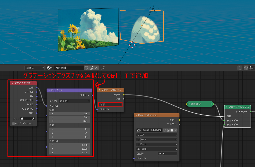Viewport: 255px width, 167px height.
Task: Unlink Cloud Texture.png with X icon
Action: (176, 130)
